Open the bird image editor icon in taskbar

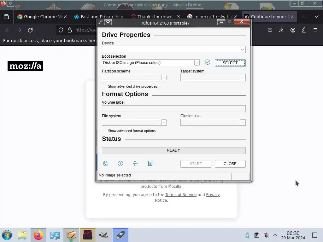click(x=104, y=235)
